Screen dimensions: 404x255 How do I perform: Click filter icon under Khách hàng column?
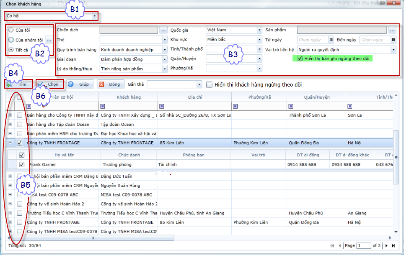[103, 106]
